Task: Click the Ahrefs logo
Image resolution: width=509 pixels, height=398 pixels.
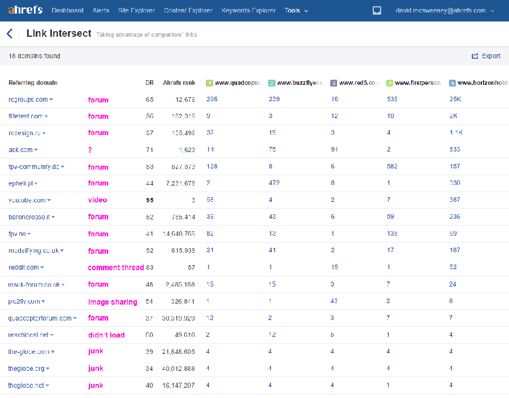Action: 25,10
